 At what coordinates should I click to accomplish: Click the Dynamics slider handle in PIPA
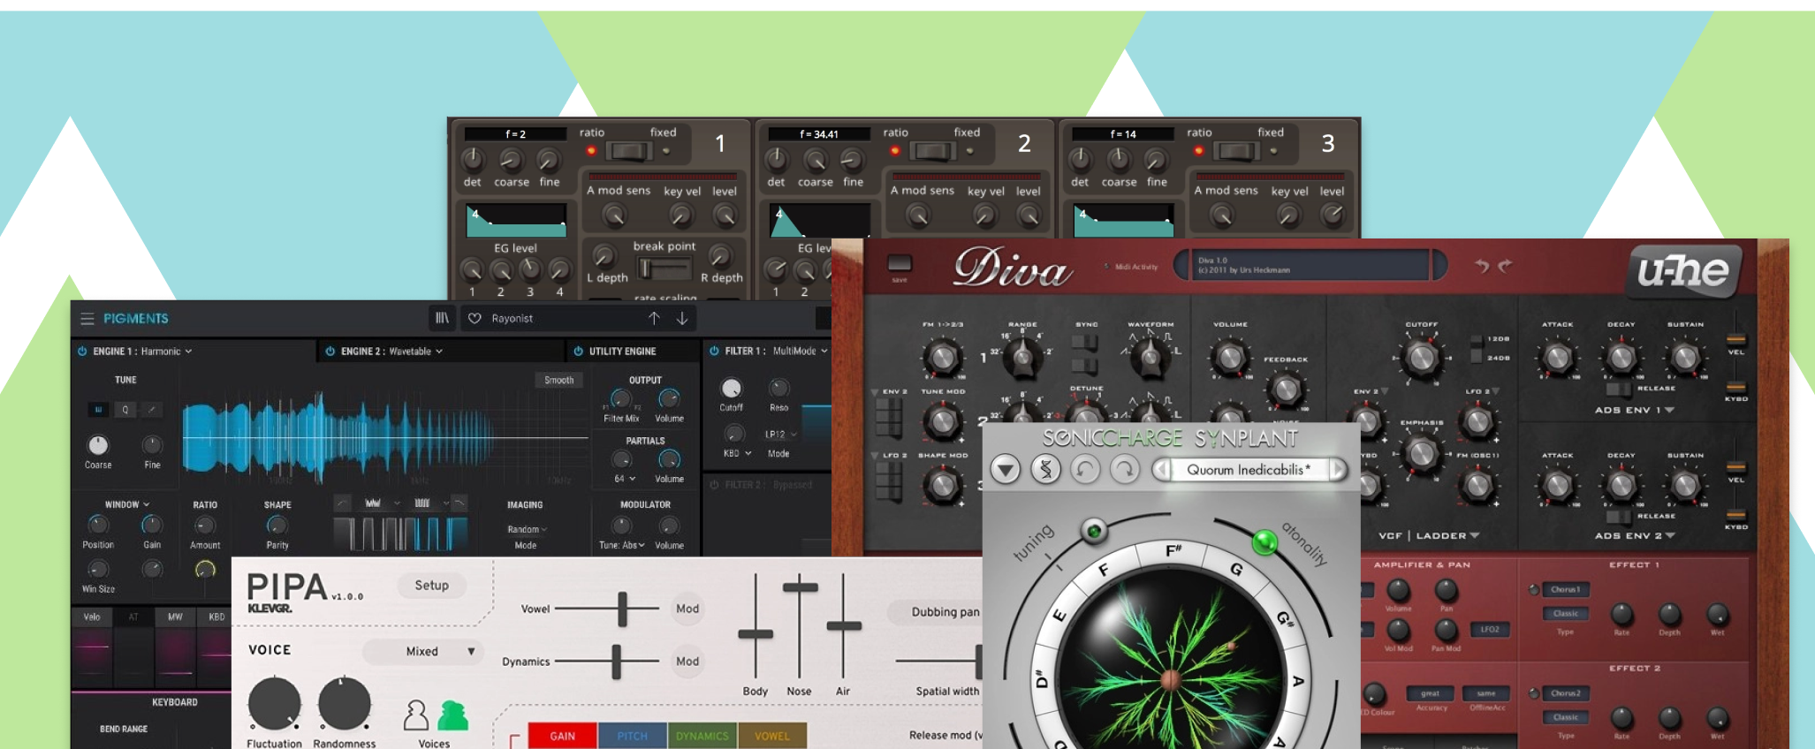[617, 662]
